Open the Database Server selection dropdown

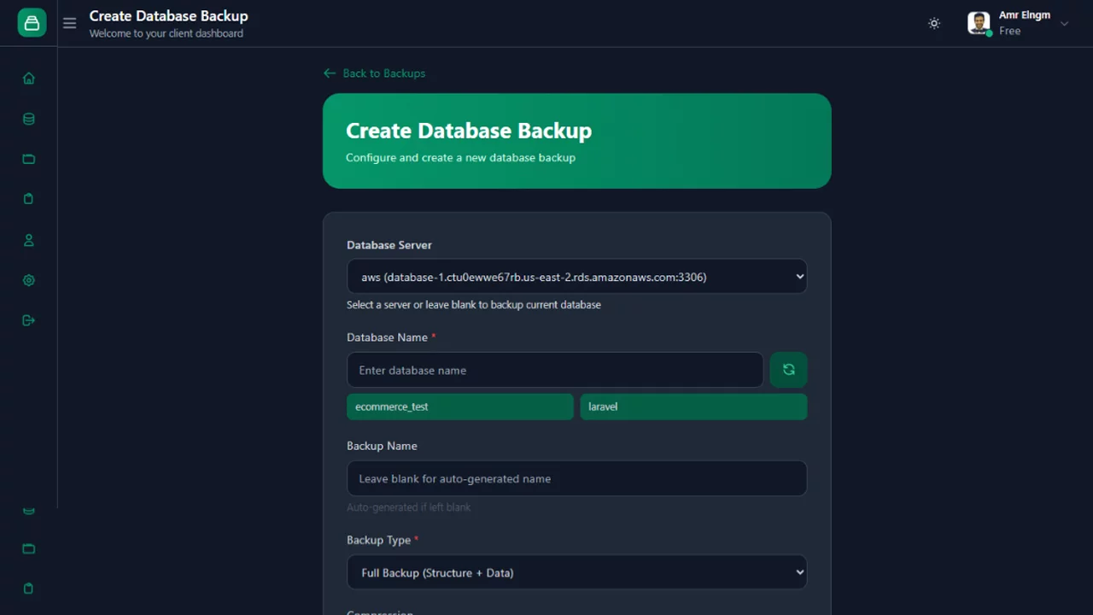point(576,276)
